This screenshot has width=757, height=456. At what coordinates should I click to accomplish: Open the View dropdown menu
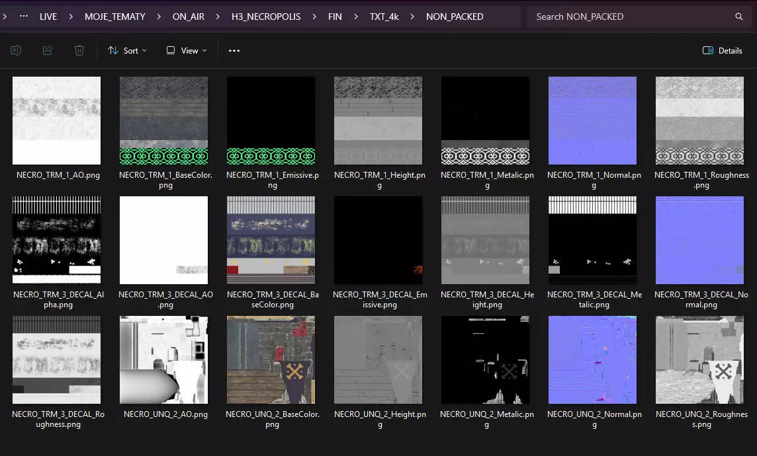coord(187,51)
